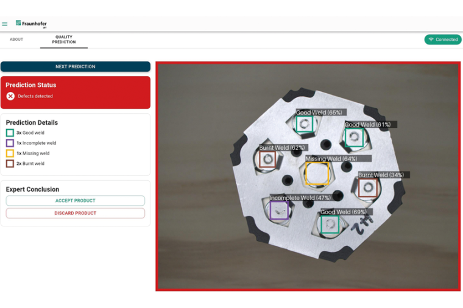Click the Fraunhofer logo
Screen dimensions: 463x308
[x=31, y=24]
